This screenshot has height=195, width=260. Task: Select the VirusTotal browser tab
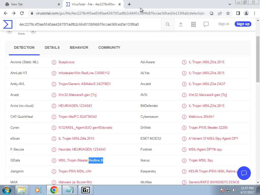pyautogui.click(x=93, y=4)
